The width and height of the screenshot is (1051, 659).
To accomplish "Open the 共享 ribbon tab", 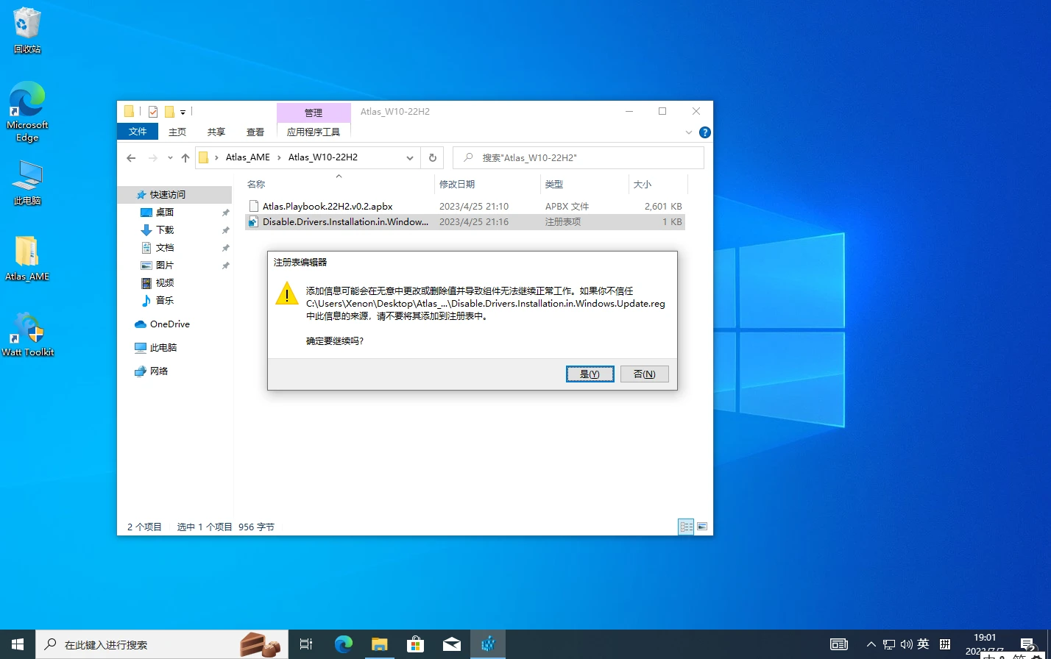I will 216,132.
